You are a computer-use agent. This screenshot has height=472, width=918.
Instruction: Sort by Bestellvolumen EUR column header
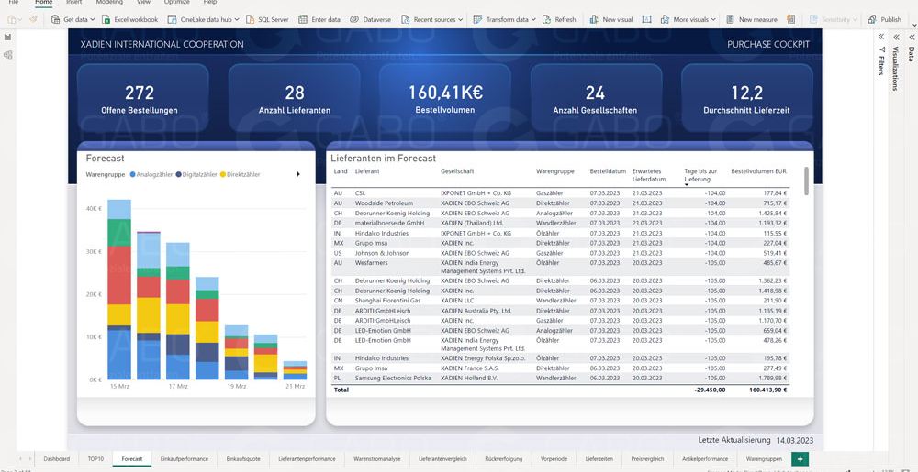click(x=759, y=171)
